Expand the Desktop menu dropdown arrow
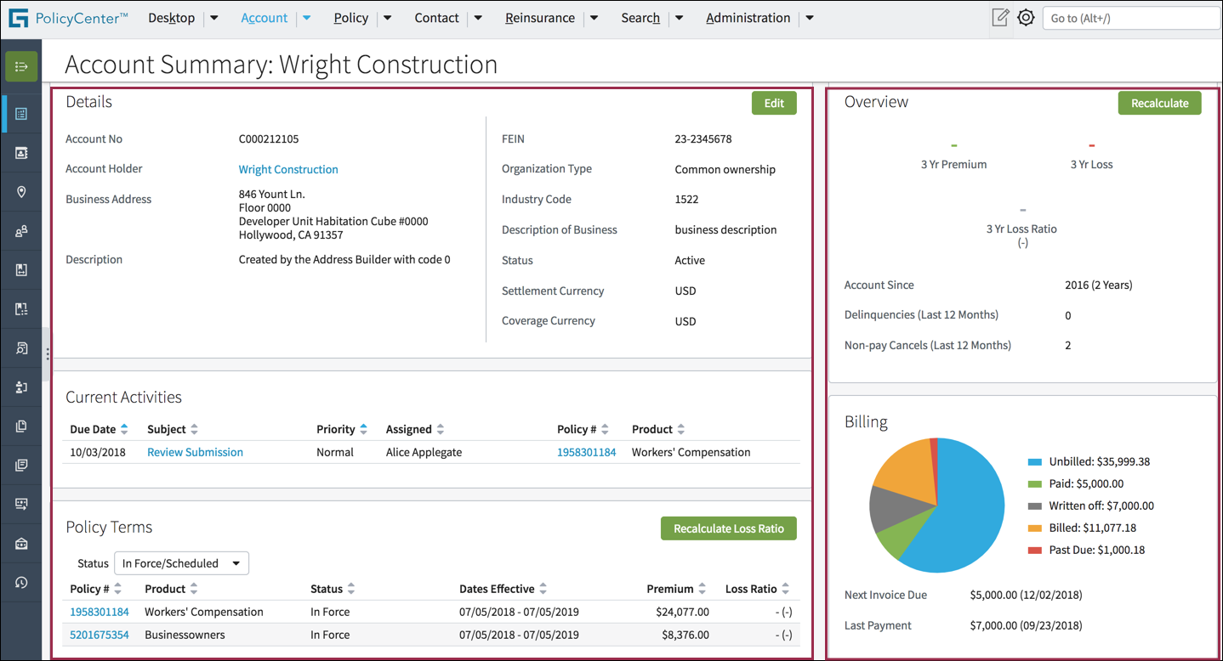 click(x=214, y=18)
